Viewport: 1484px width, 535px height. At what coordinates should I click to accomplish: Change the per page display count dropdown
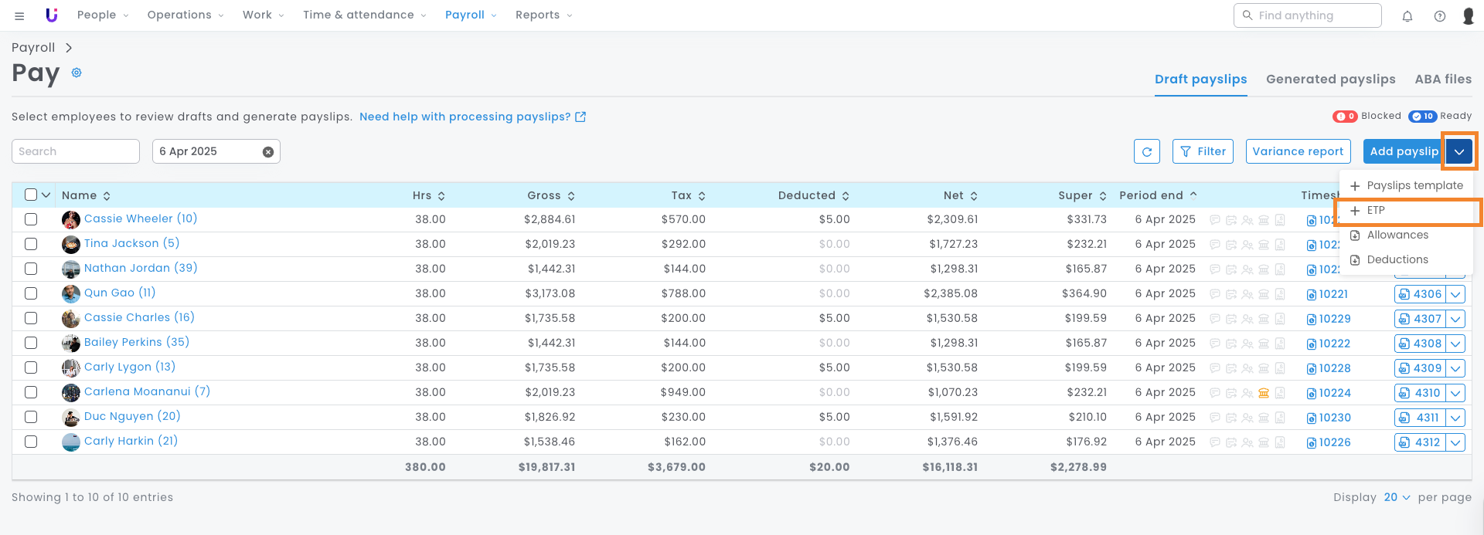tap(1397, 497)
